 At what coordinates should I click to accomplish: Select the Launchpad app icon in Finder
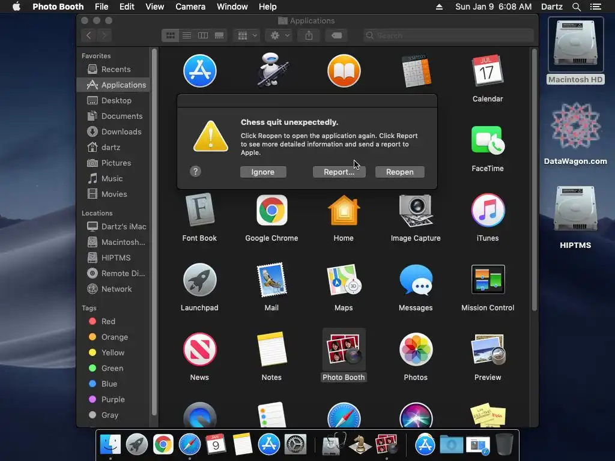click(199, 280)
